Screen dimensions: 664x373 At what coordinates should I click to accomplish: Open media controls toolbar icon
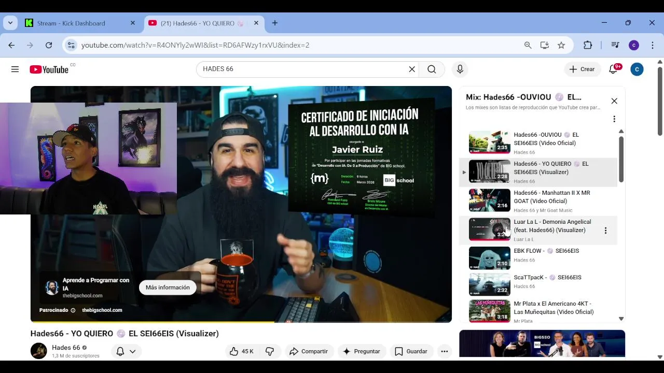(615, 45)
